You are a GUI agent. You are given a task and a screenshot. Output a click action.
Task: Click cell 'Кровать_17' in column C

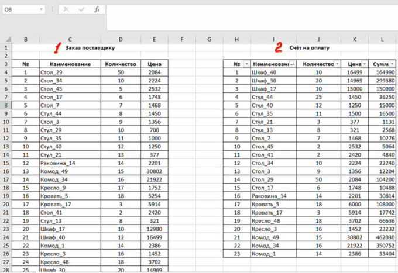[70, 204]
